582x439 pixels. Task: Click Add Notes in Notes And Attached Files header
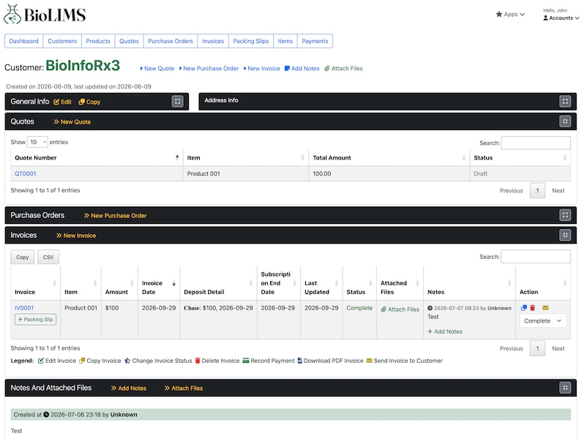pos(129,389)
